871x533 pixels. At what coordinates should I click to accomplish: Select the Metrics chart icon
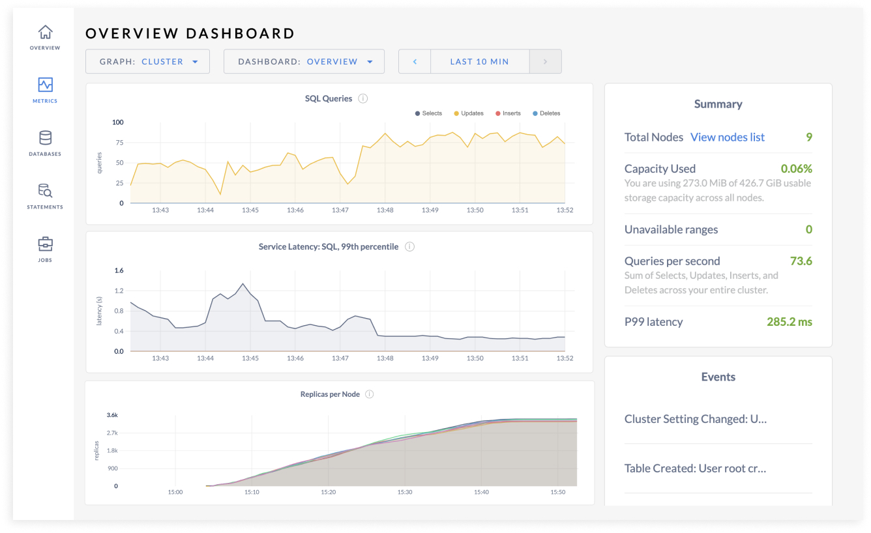point(45,85)
